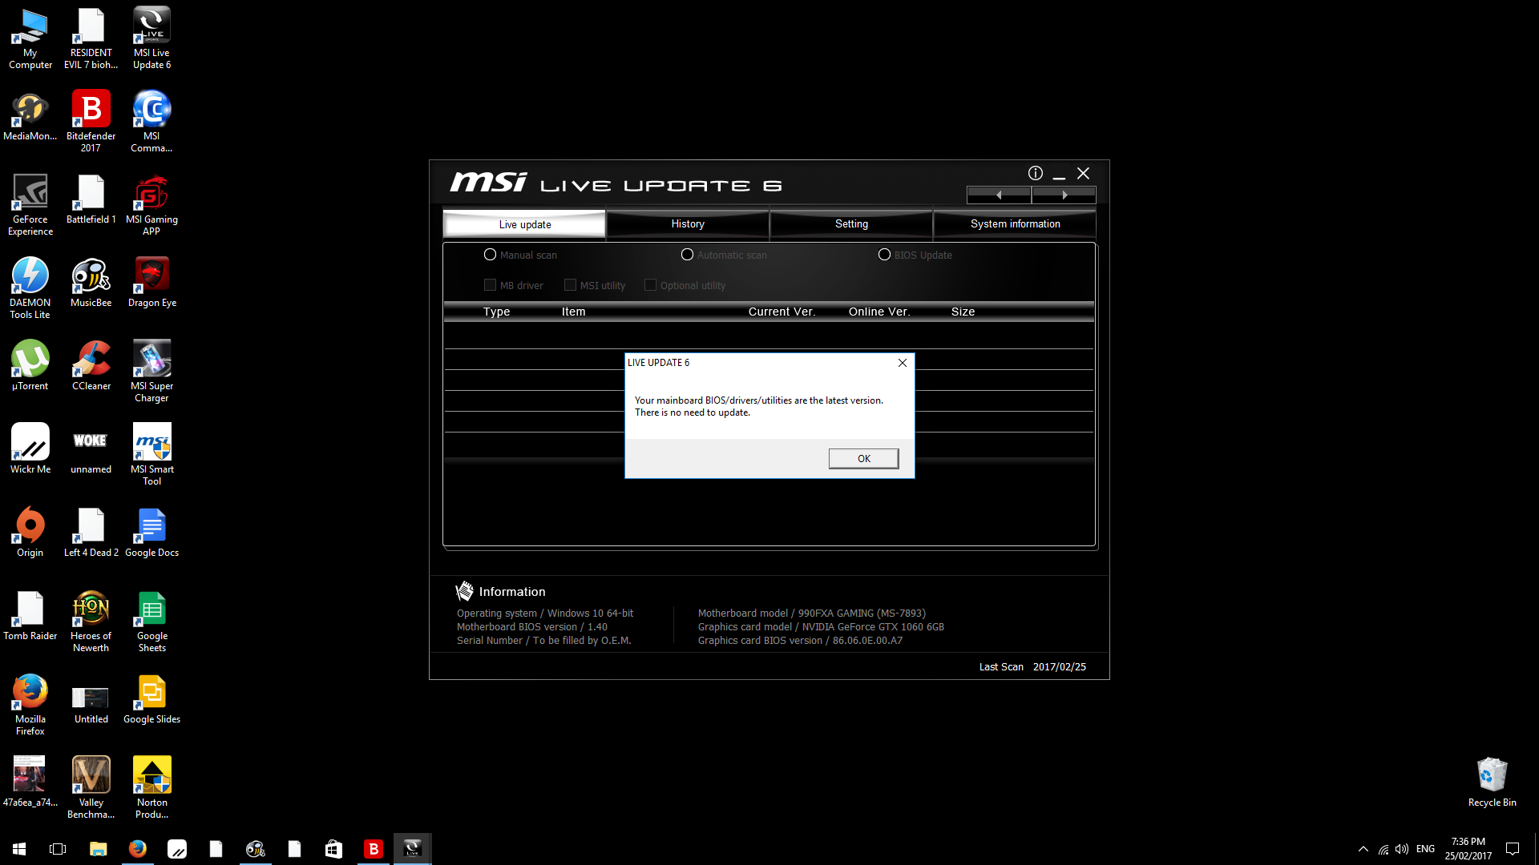Viewport: 1539px width, 865px height.
Task: Check the Optional utility checkbox
Action: (x=650, y=285)
